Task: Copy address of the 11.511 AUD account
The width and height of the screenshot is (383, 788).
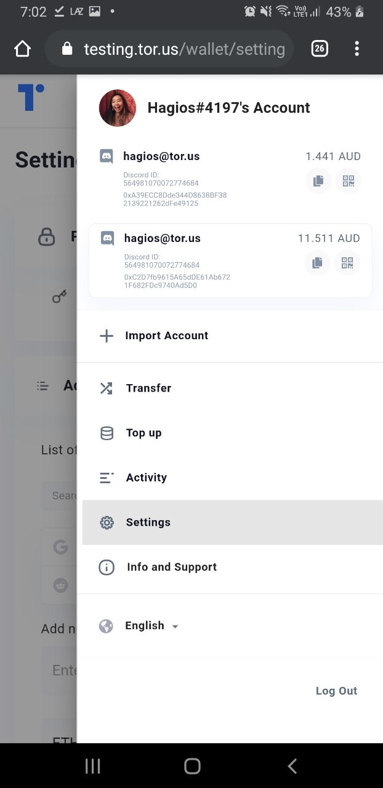Action: (x=317, y=263)
